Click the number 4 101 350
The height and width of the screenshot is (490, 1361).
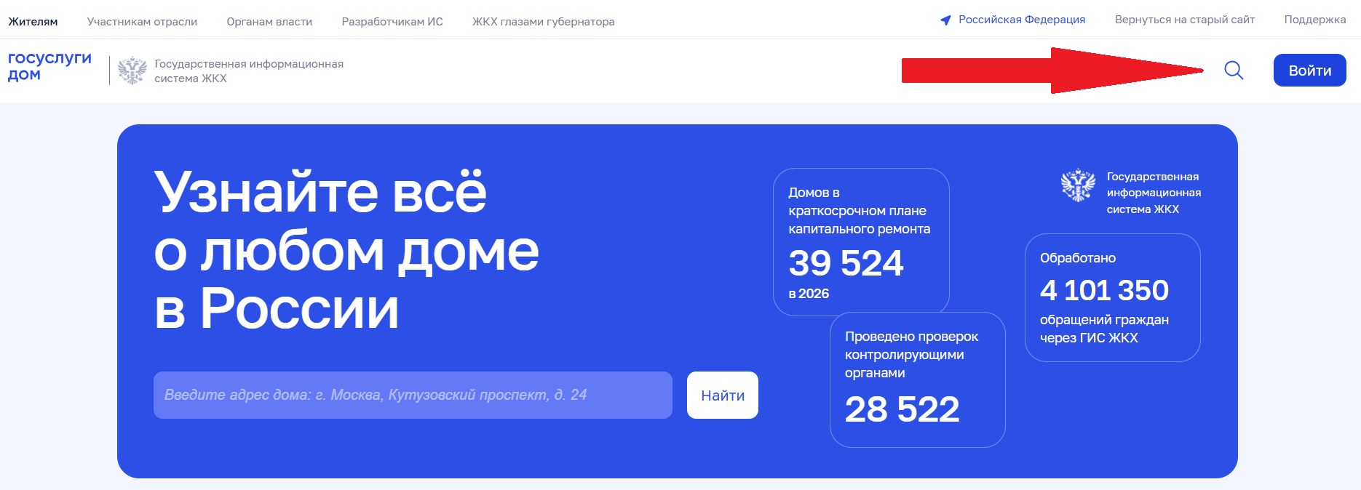(x=1104, y=291)
